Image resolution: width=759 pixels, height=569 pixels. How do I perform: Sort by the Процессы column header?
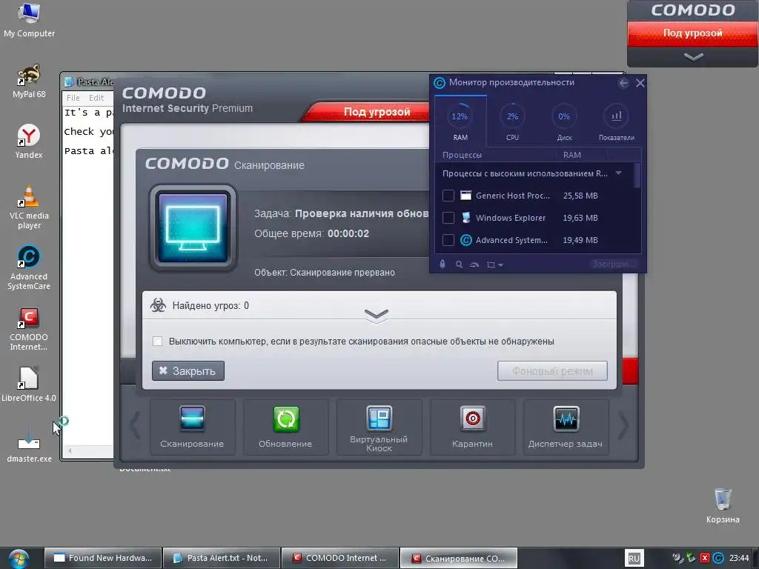[x=462, y=155]
